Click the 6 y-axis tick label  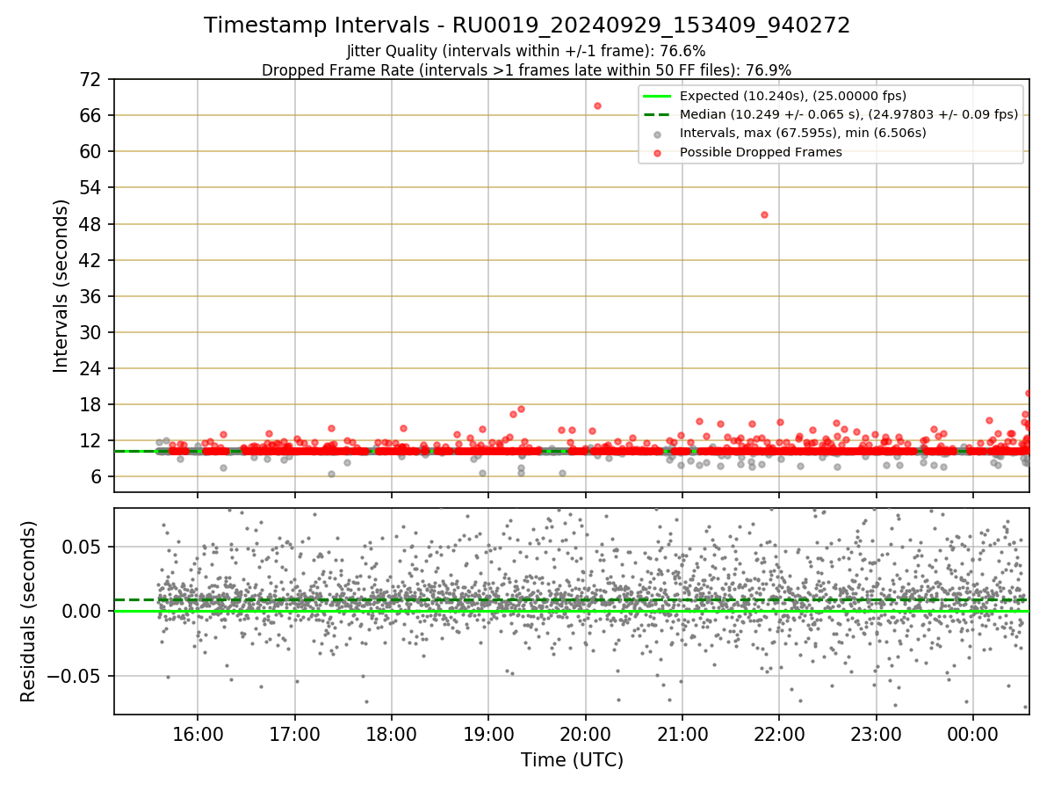coord(98,476)
